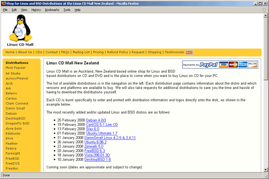Open the Refund Policy link
This screenshot has height=179, width=269.
117,52
